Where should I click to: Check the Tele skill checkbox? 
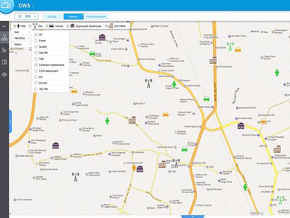[x=36, y=59]
